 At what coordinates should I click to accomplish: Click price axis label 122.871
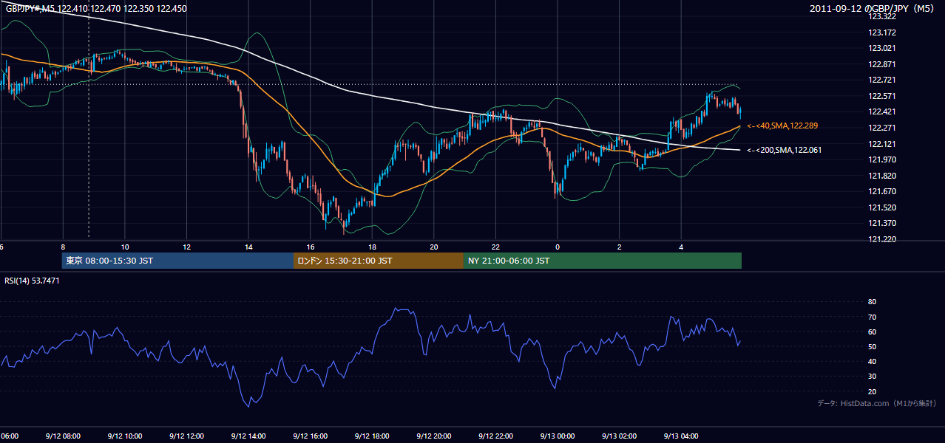click(882, 64)
